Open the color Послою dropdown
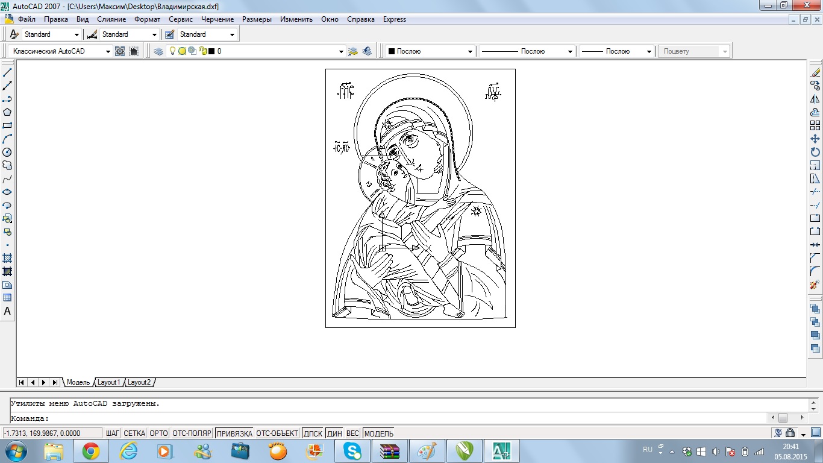The height and width of the screenshot is (463, 823). 471,51
